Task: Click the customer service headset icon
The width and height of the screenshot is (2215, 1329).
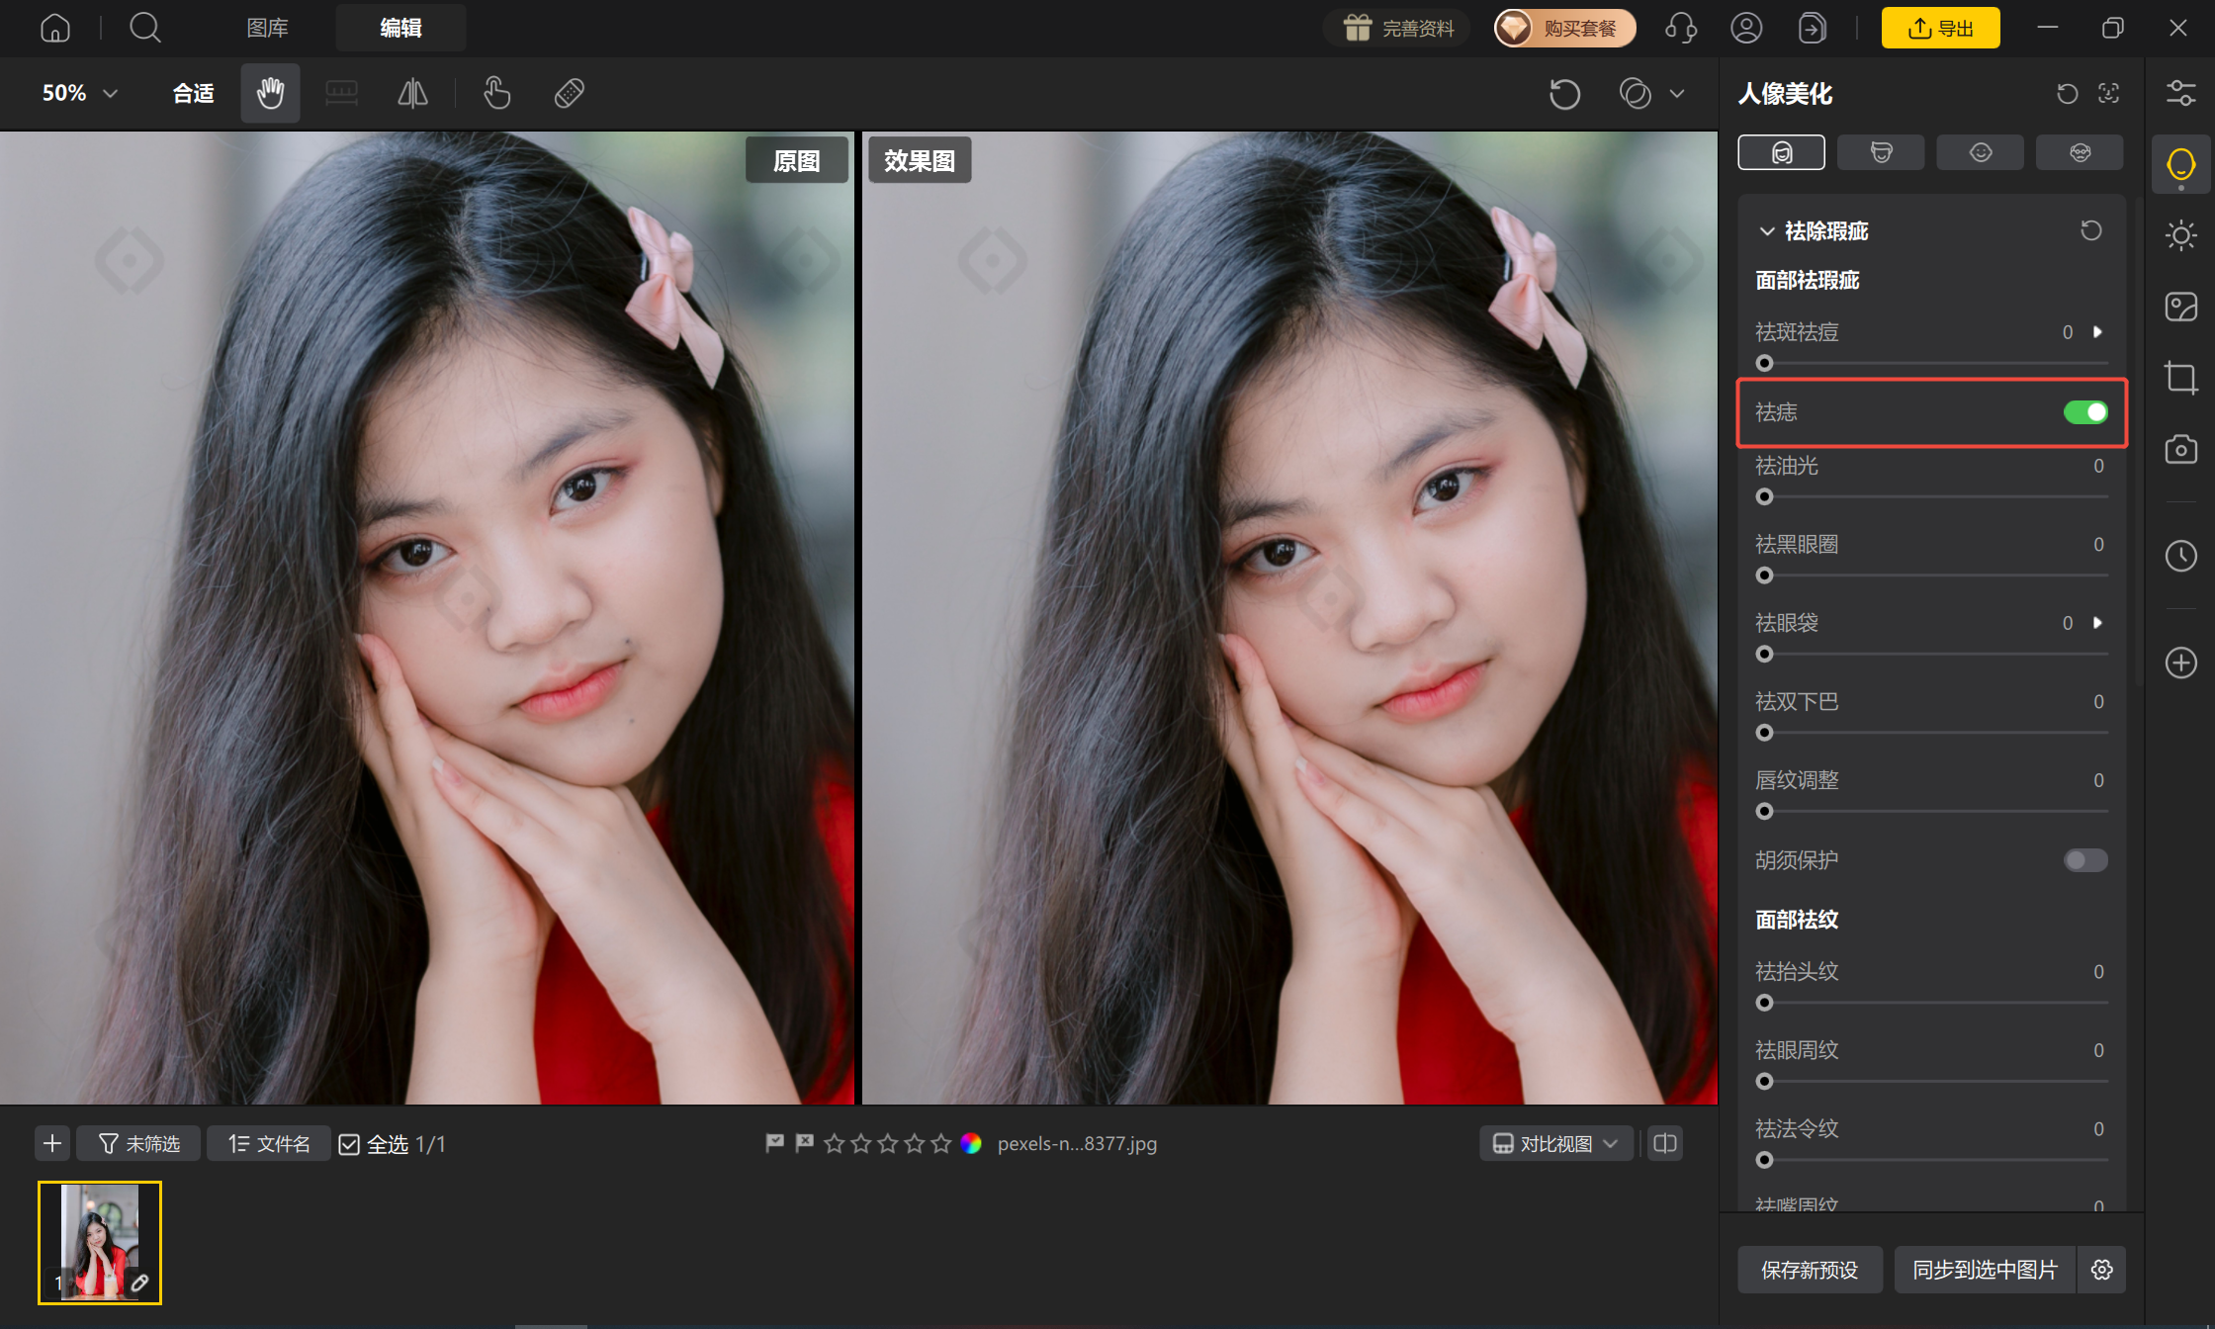Action: [x=1681, y=28]
